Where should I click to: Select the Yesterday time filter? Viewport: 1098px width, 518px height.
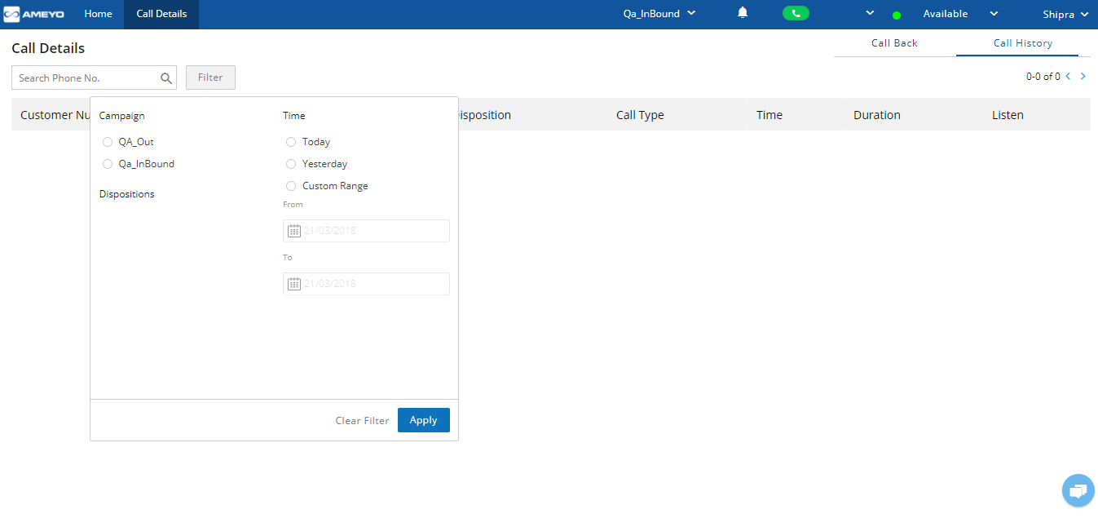tap(290, 163)
